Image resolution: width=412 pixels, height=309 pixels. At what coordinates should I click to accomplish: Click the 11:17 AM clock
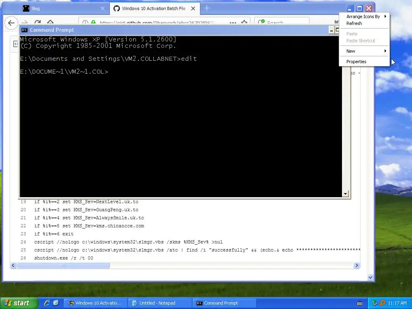[x=397, y=303]
